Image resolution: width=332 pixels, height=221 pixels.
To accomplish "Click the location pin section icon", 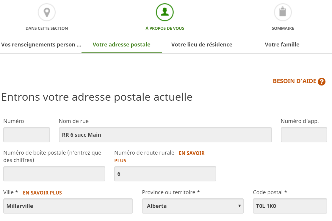I will tap(47, 12).
